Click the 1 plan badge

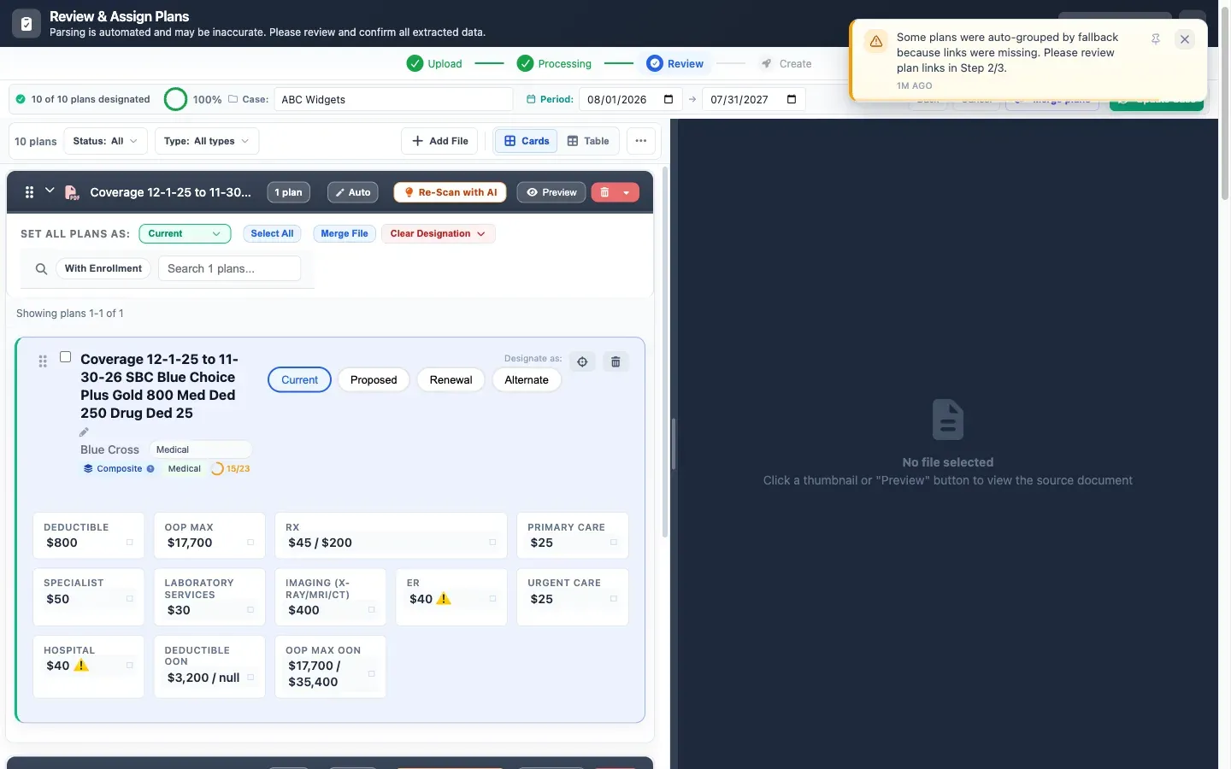point(288,192)
